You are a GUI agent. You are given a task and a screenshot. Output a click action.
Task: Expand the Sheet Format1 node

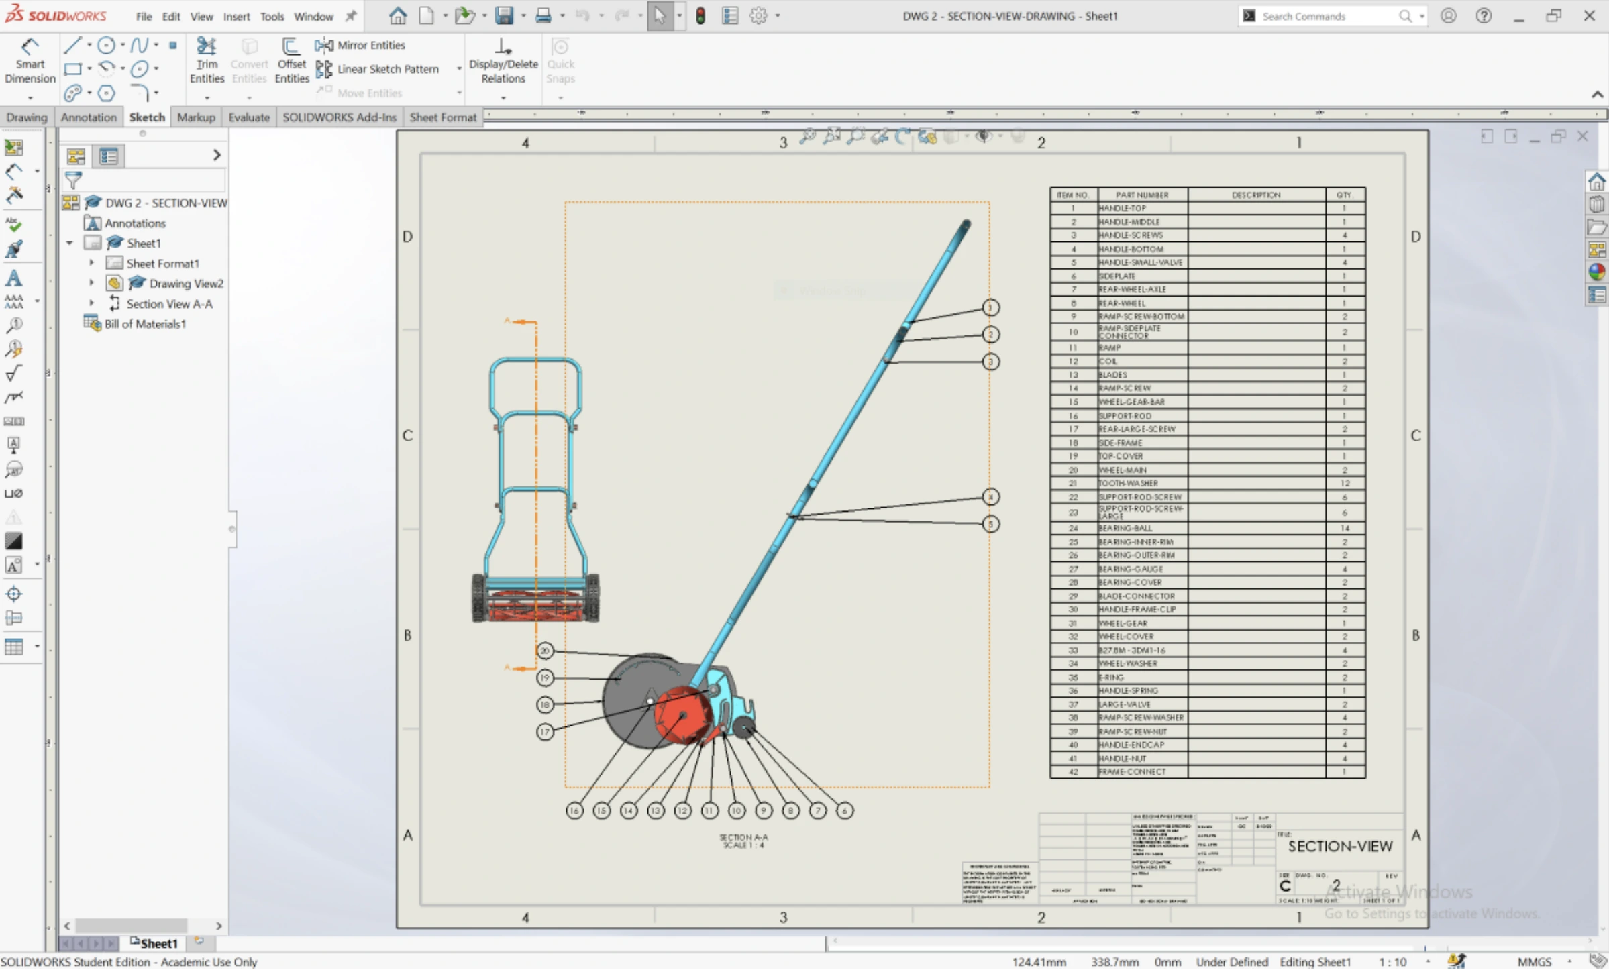click(x=91, y=264)
